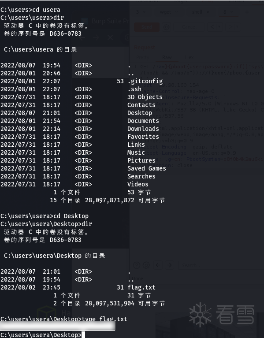This screenshot has height=338, width=264.
Task: Close the shell tab with its X
Action: click(208, 12)
